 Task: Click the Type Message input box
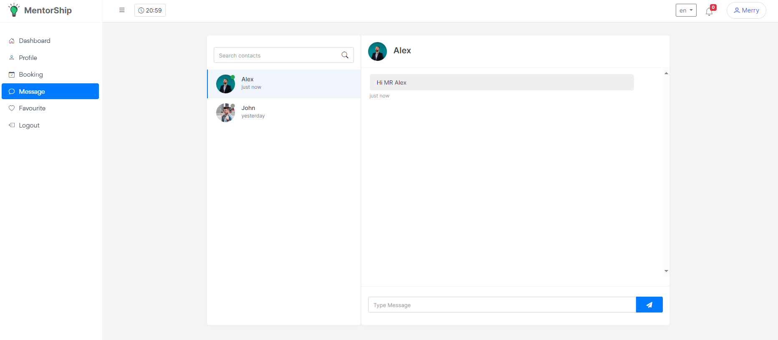[502, 305]
